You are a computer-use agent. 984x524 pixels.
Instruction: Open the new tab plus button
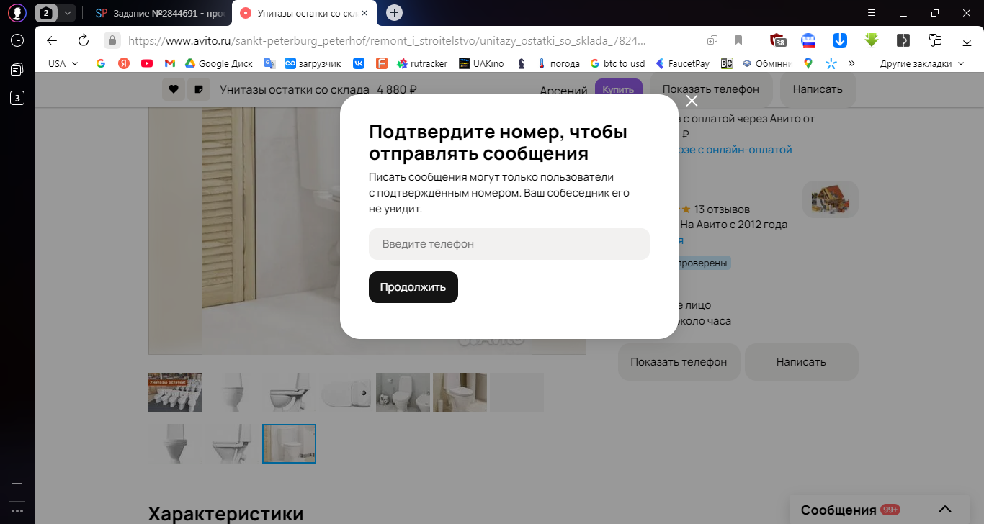394,12
